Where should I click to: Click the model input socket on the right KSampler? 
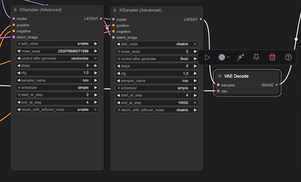coord(113,19)
